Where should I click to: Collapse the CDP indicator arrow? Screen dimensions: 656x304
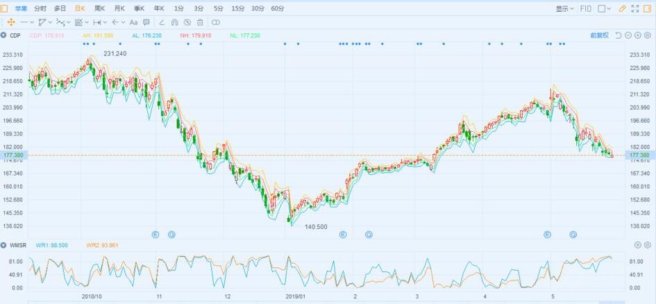[x=3, y=35]
